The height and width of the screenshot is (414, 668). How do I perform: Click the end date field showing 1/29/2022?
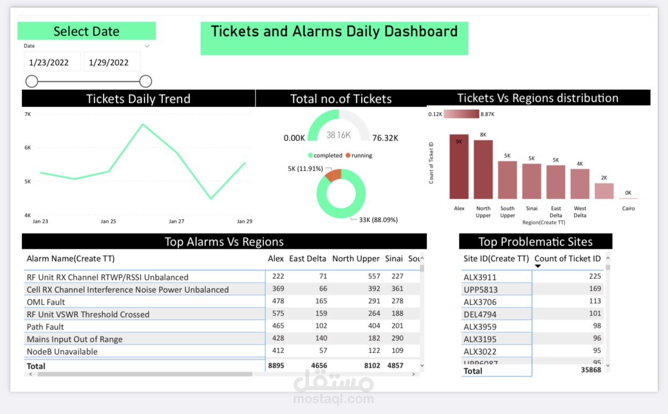click(x=112, y=61)
